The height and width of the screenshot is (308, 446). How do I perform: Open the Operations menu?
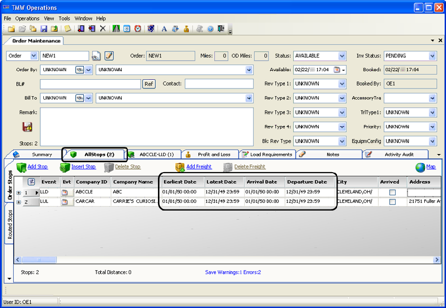(27, 18)
